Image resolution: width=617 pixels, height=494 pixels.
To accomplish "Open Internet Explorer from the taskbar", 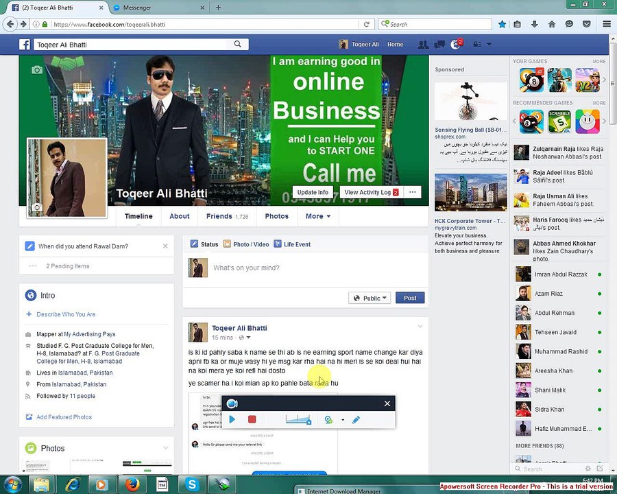I will tap(73, 484).
